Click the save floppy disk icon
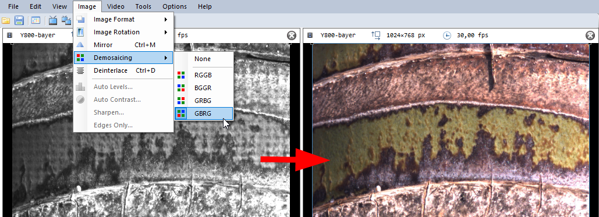 click(19, 20)
